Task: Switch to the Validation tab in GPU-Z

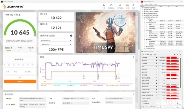Action: click(155, 55)
